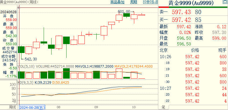The width and height of the screenshot is (228, 110).
Task: Open the 商品叠加 overlay link
Action: (117, 2)
